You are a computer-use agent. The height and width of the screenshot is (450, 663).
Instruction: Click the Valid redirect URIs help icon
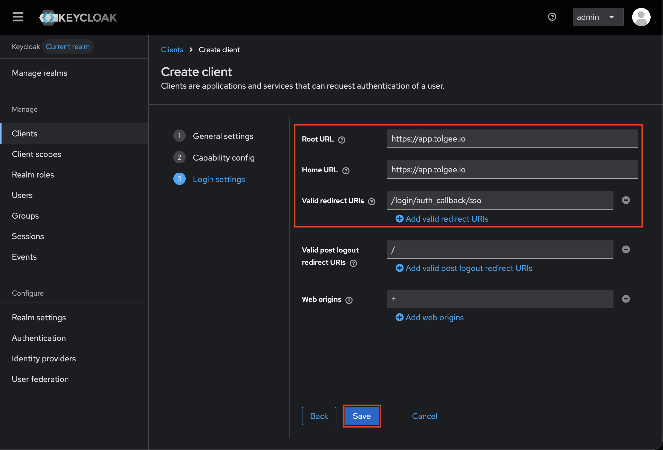371,201
